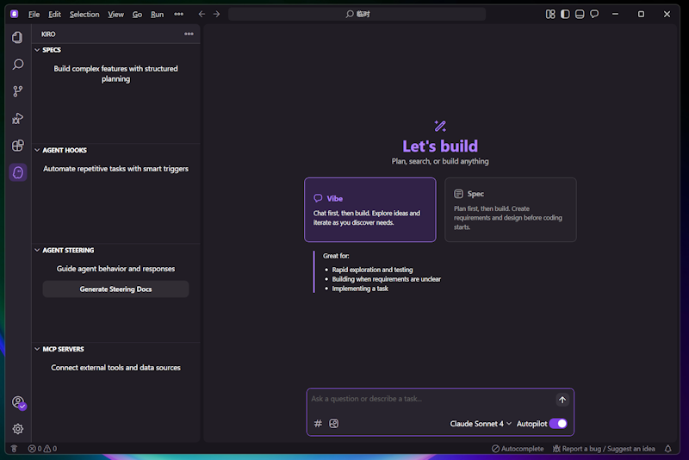Viewport: 689px width, 460px height.
Task: Toggle the primary side bar layout icon
Action: click(565, 14)
